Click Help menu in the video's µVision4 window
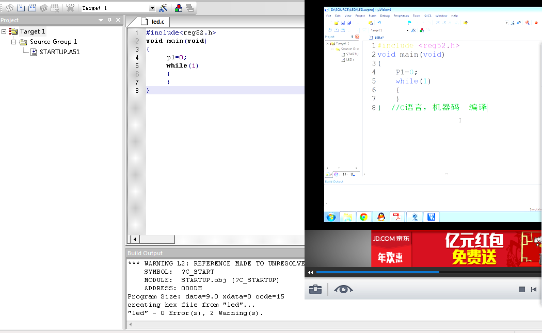The width and height of the screenshot is (542, 333). point(455,16)
